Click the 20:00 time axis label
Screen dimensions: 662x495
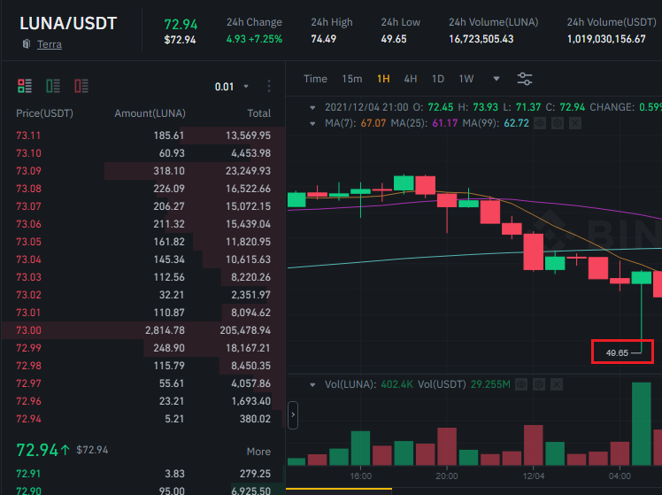pyautogui.click(x=447, y=476)
